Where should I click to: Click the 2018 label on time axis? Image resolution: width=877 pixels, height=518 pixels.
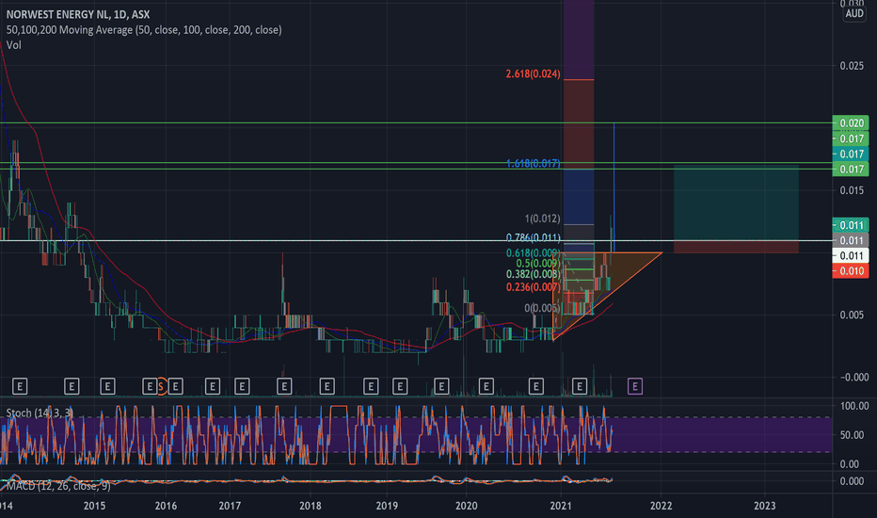coord(311,506)
